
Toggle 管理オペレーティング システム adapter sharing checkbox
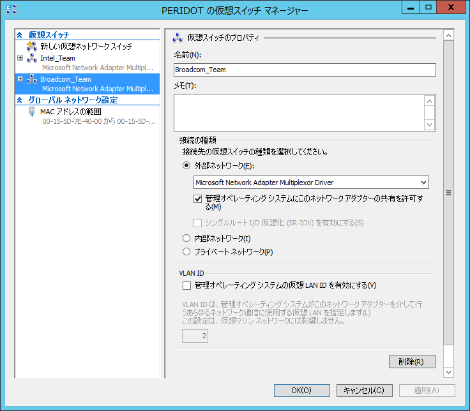pos(197,198)
